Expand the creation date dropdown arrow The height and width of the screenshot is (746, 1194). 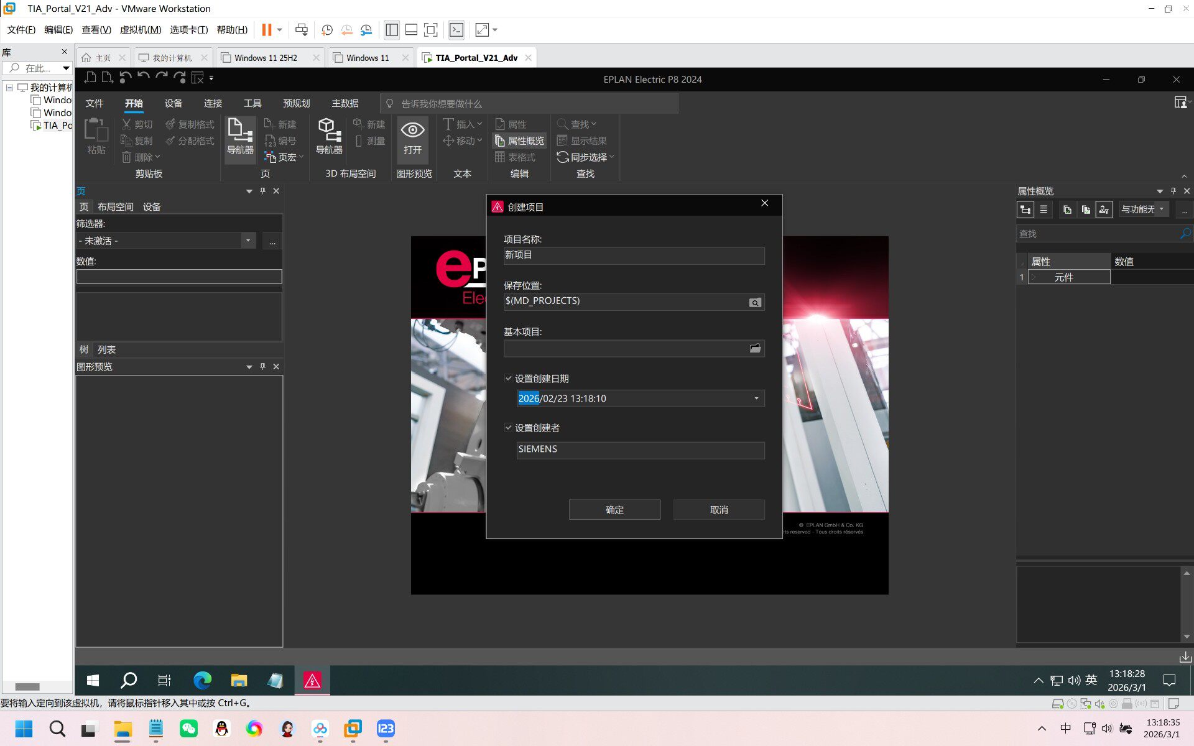tap(756, 398)
